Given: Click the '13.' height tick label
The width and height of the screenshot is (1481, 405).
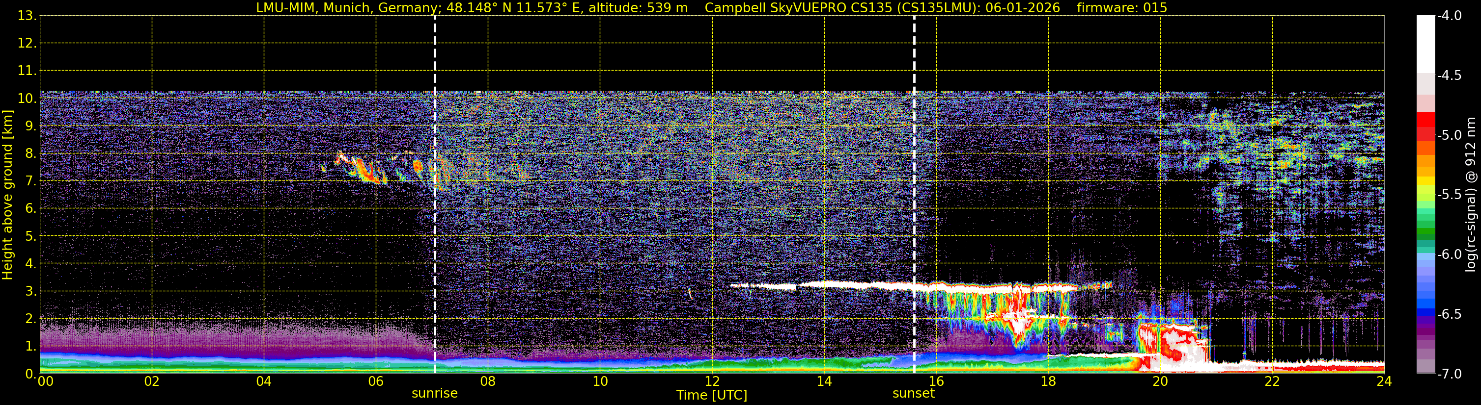Looking at the screenshot, I should [27, 16].
